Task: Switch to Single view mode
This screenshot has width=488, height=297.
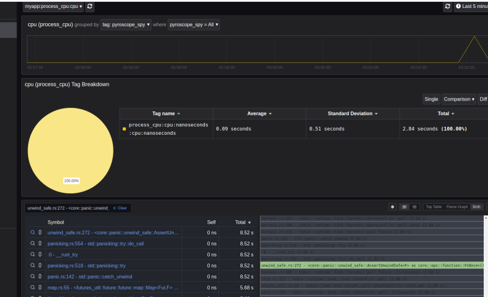Action: [x=431, y=99]
